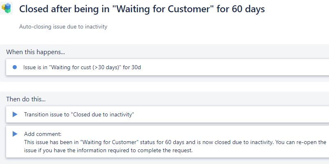Image resolution: width=329 pixels, height=164 pixels.
Task: Open the Transition issue to "Closed due to inactivity" action
Action: 168,114
